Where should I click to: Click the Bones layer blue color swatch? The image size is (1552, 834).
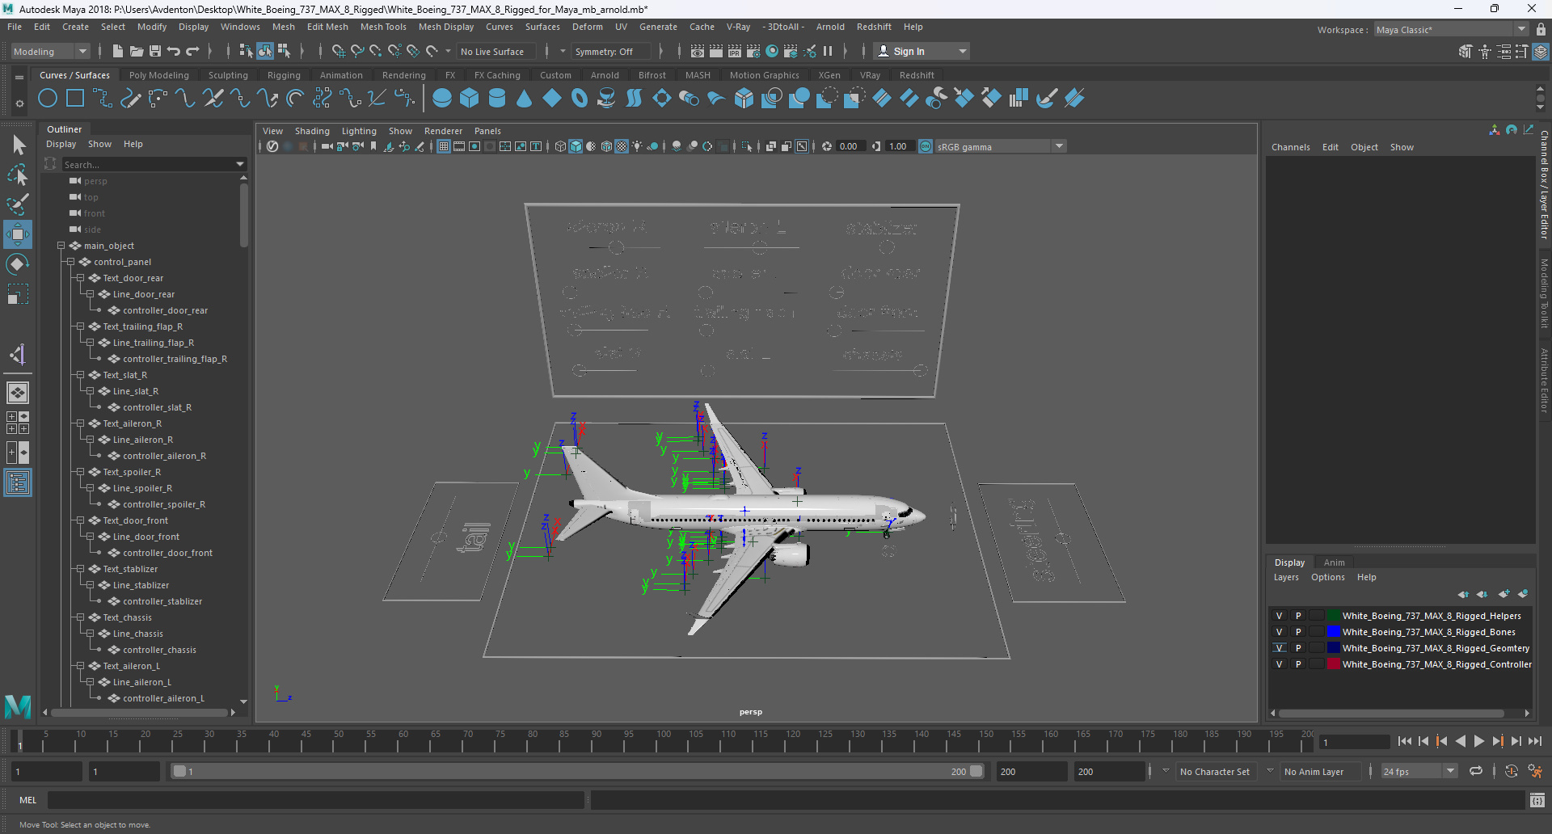click(1334, 632)
